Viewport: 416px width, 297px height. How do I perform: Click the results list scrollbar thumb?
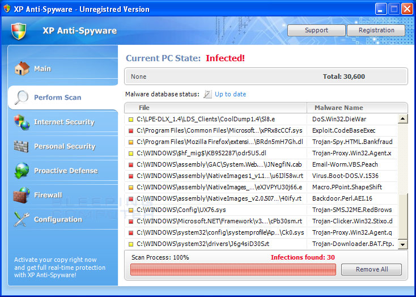[x=403, y=217]
